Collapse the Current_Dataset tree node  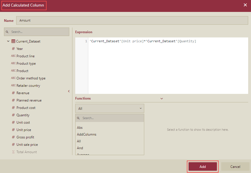(8, 41)
